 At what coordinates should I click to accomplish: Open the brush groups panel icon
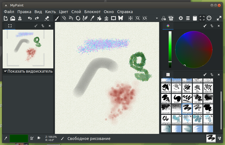(171, 18)
